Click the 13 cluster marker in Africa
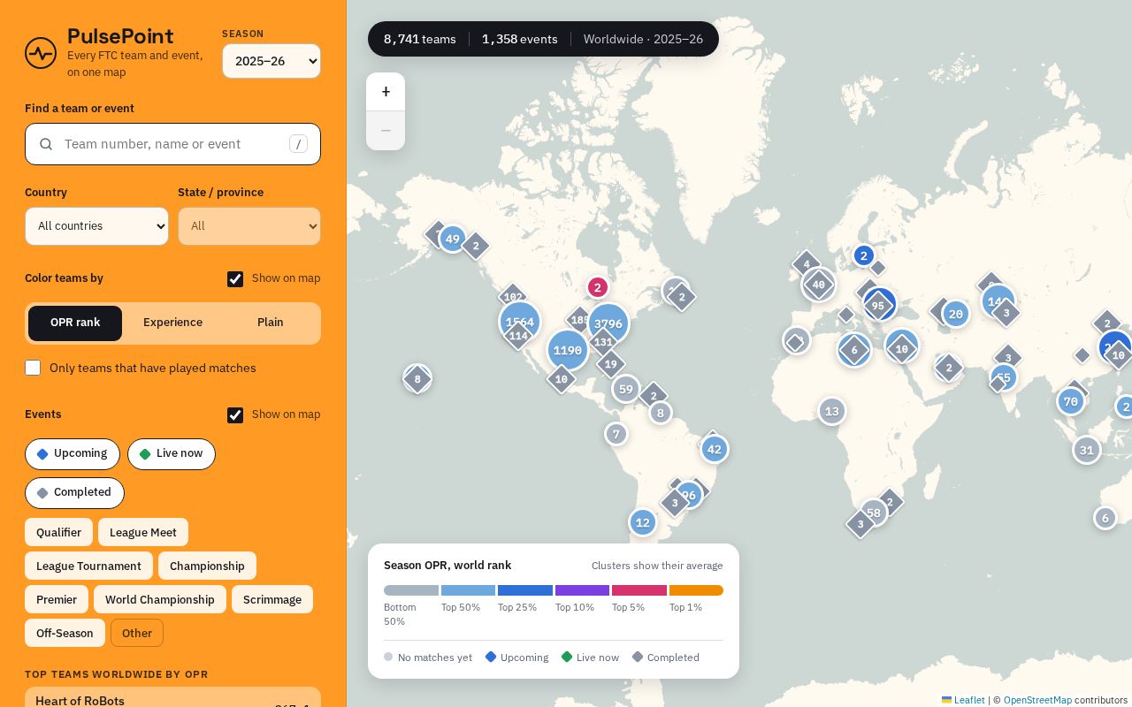This screenshot has width=1132, height=707. pos(831,411)
